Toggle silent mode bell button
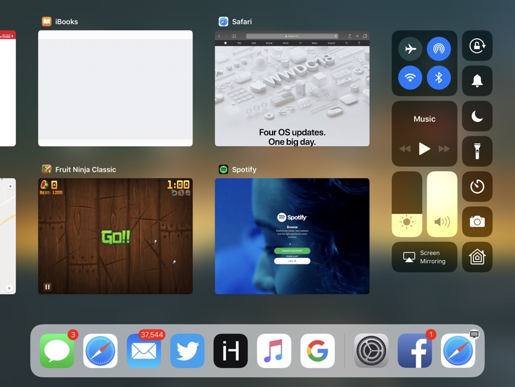 click(x=477, y=81)
